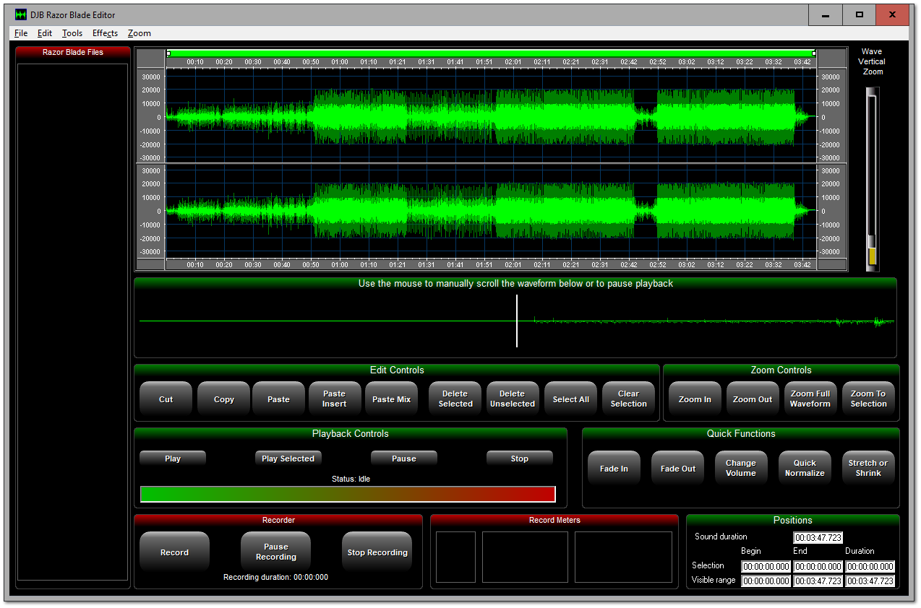
Task: Click the white playhead in scrolling waveform
Action: (x=517, y=321)
